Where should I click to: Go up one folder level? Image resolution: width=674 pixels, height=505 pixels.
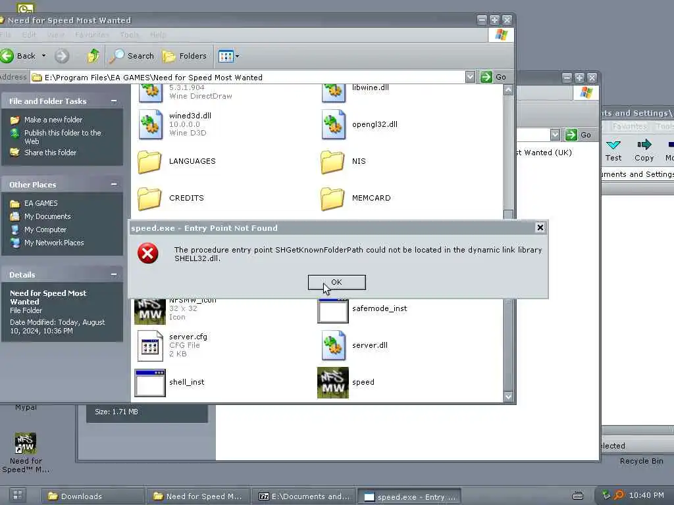[93, 56]
